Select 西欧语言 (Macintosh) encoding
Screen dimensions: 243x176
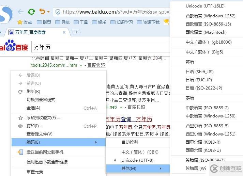click(x=207, y=32)
